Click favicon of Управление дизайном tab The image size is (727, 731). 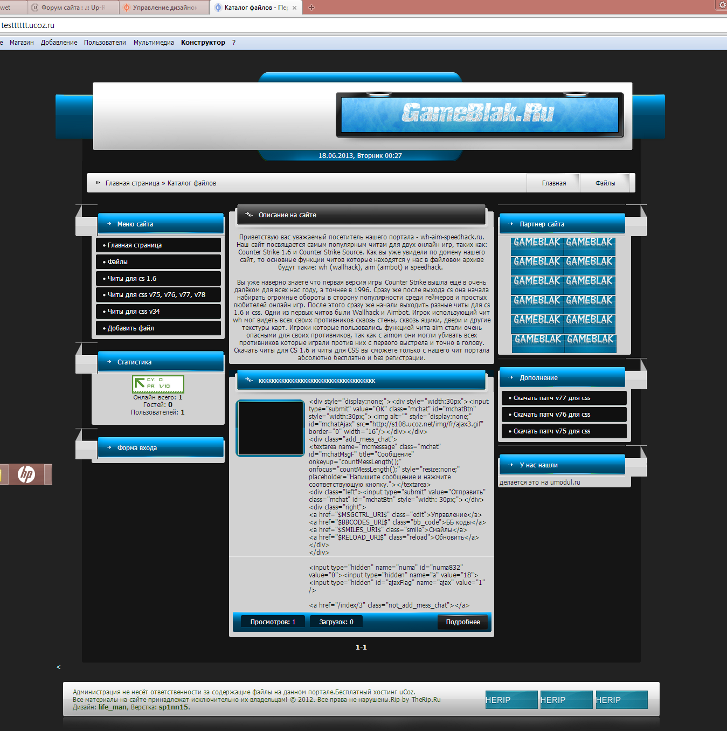(x=127, y=8)
